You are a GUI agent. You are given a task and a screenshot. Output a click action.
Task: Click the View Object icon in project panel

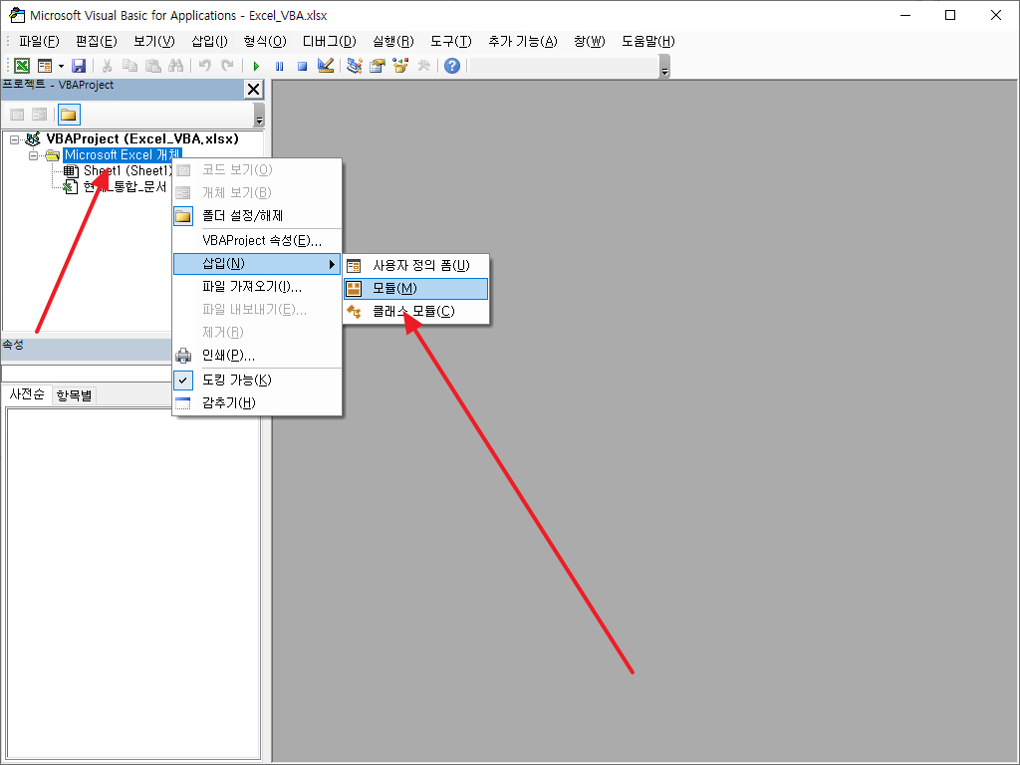40,116
